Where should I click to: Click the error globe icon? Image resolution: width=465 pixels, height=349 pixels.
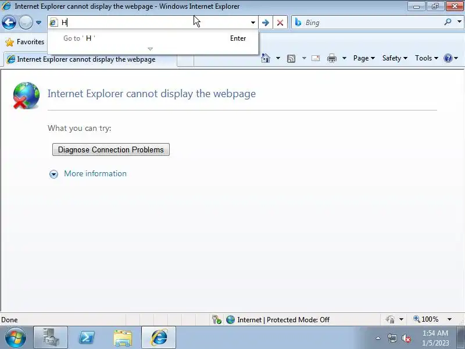tap(26, 95)
